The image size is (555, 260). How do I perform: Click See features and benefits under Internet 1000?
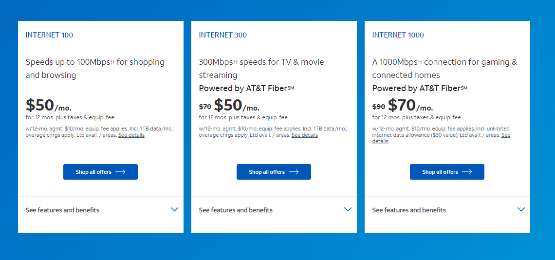tap(409, 210)
